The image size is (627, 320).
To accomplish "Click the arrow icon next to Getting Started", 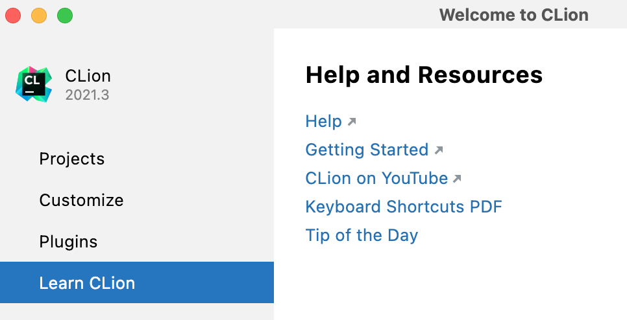I will [x=439, y=150].
